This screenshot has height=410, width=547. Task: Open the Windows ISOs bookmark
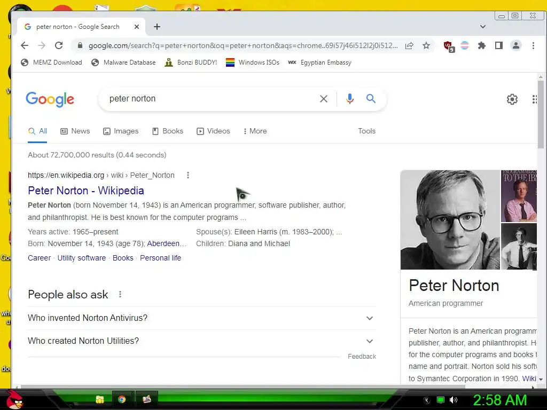coord(253,62)
